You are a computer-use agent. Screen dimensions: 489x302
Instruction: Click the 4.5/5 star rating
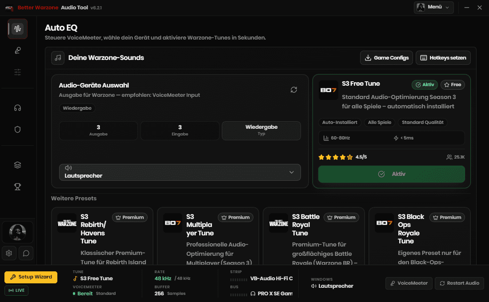tap(342, 157)
